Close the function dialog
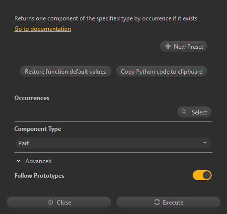This screenshot has width=227, height=214. pyautogui.click(x=59, y=202)
